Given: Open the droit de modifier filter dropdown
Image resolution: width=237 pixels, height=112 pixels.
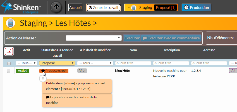Looking at the screenshot, I should (x=95, y=63).
